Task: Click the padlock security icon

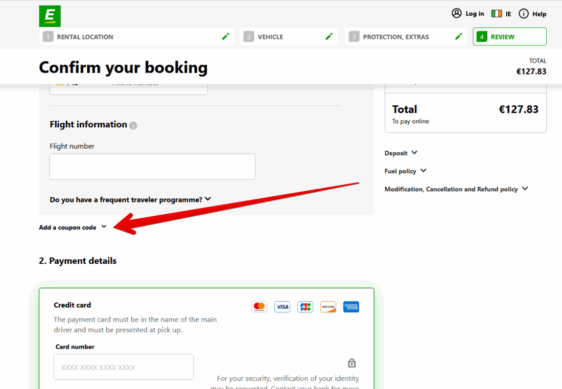Action: 352,363
